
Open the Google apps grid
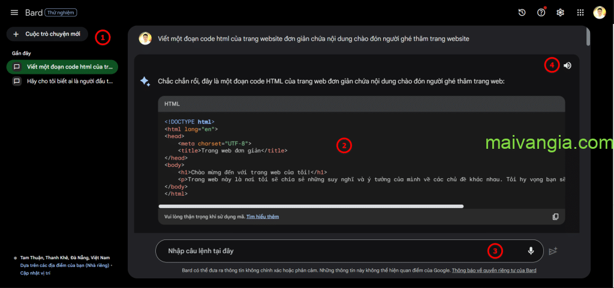580,13
